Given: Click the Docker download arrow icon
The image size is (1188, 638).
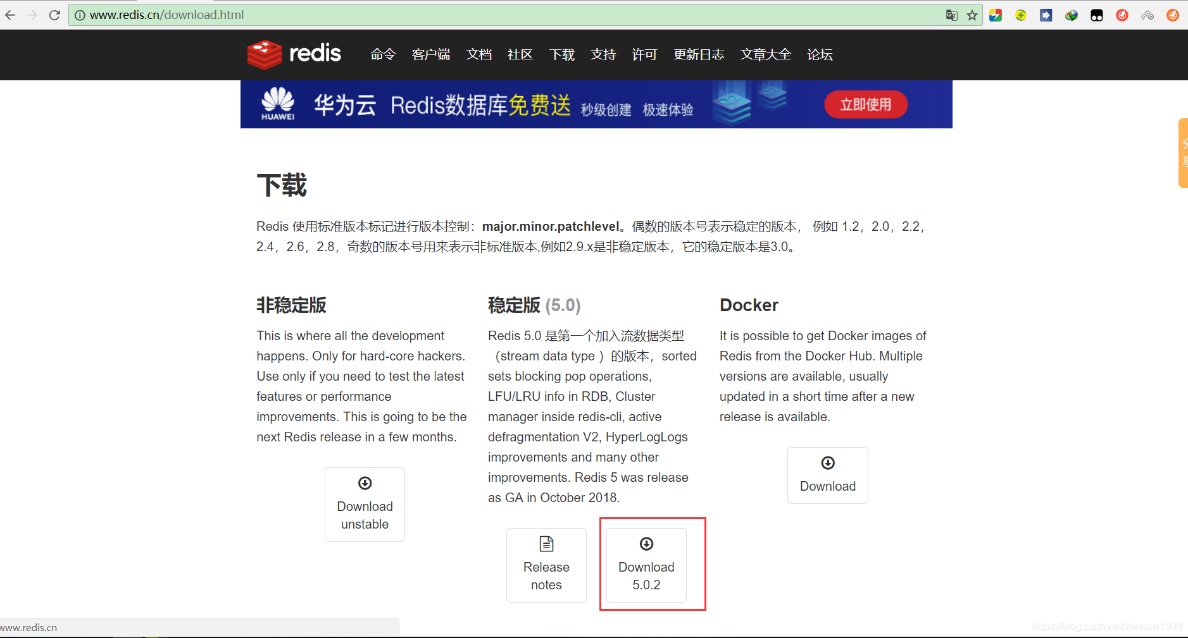Looking at the screenshot, I should [x=828, y=463].
